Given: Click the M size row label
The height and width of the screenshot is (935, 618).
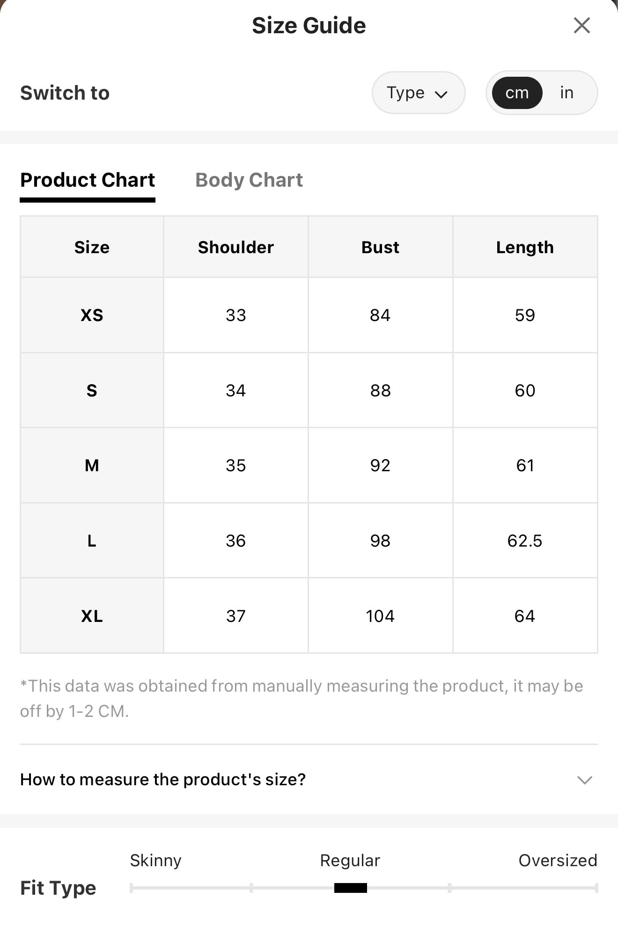Looking at the screenshot, I should point(92,465).
